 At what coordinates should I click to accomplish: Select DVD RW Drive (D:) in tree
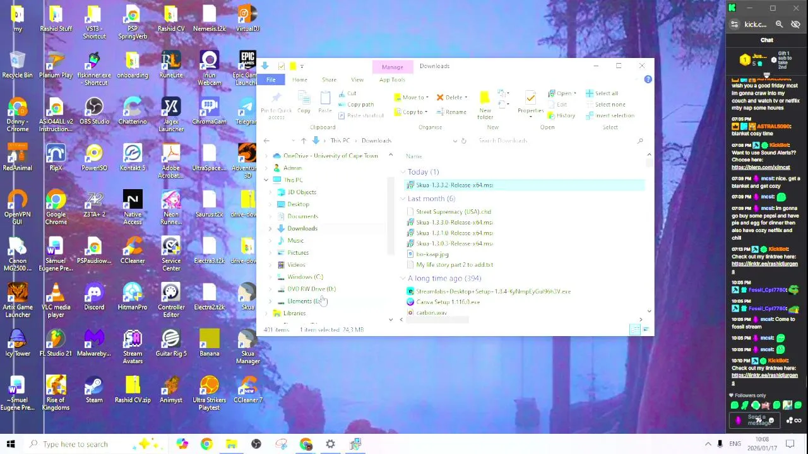pyautogui.click(x=311, y=289)
